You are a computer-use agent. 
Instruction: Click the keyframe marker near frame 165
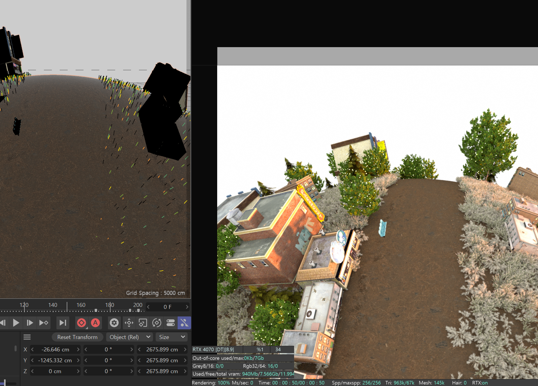click(x=96, y=310)
